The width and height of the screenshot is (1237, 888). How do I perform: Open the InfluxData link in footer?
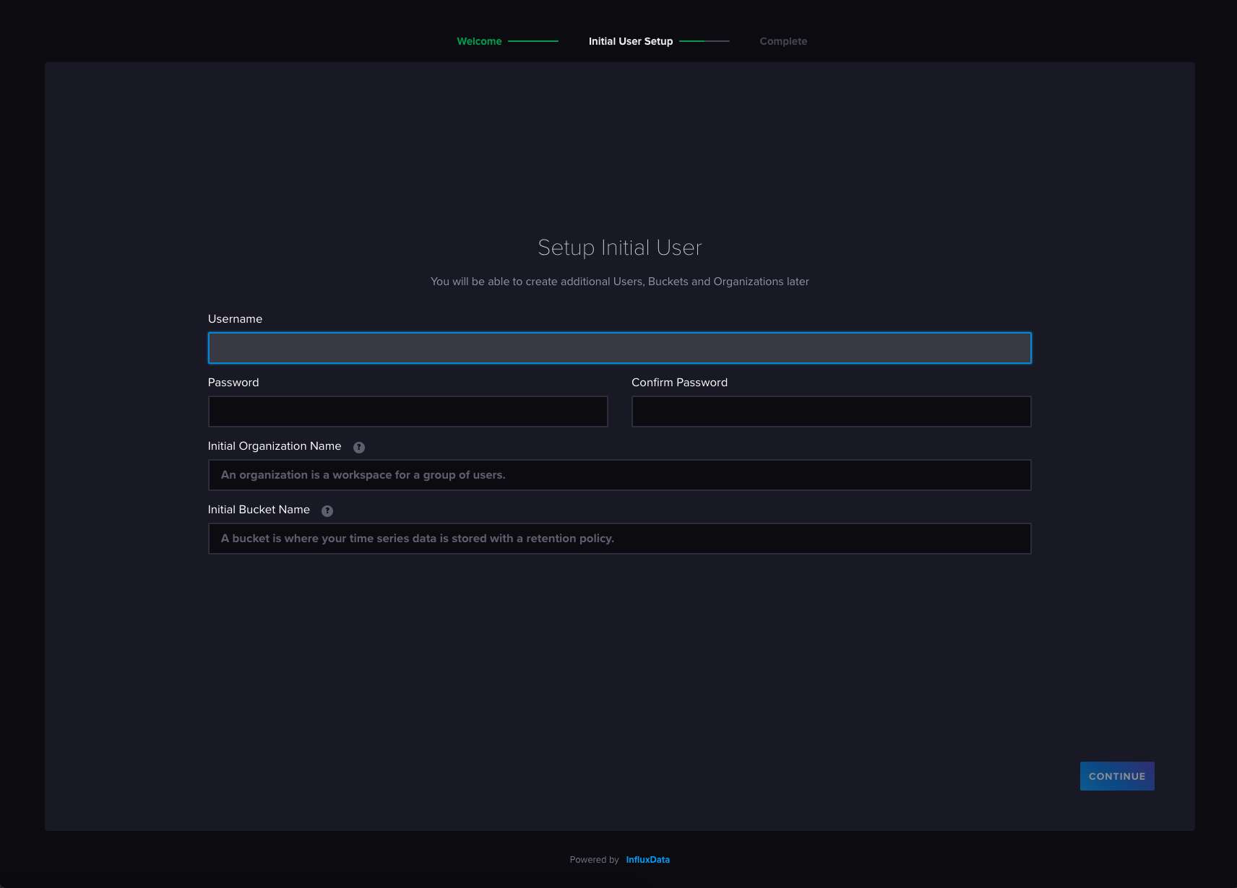647,860
